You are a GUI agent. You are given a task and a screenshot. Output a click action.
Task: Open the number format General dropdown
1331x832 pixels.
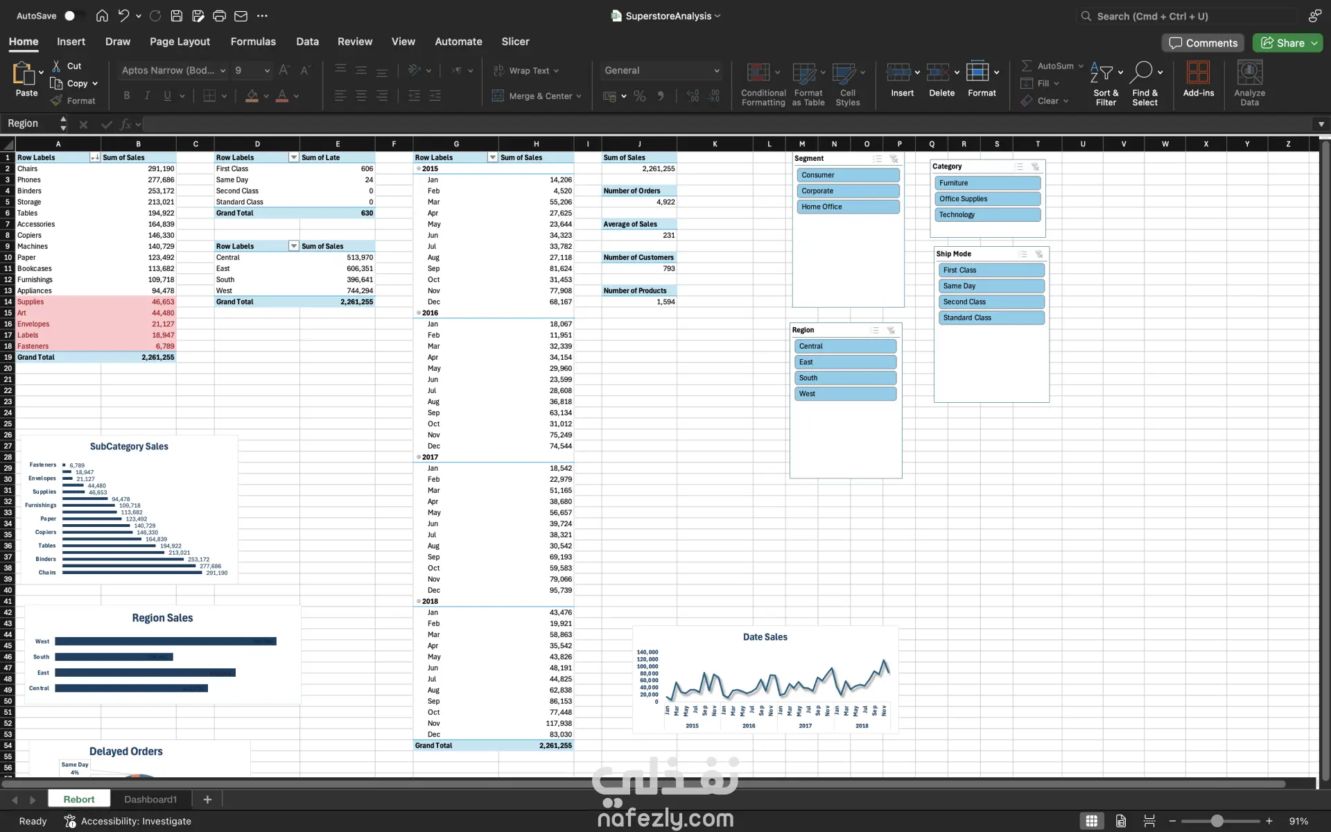coord(716,71)
